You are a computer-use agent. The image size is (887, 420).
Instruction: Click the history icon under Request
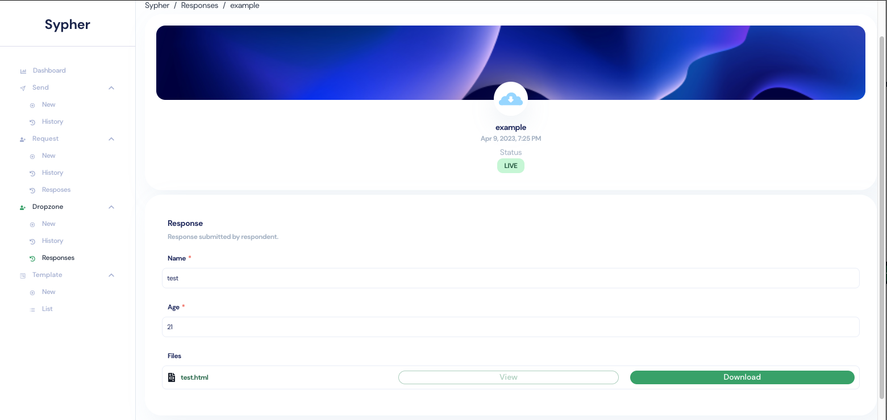pos(32,173)
